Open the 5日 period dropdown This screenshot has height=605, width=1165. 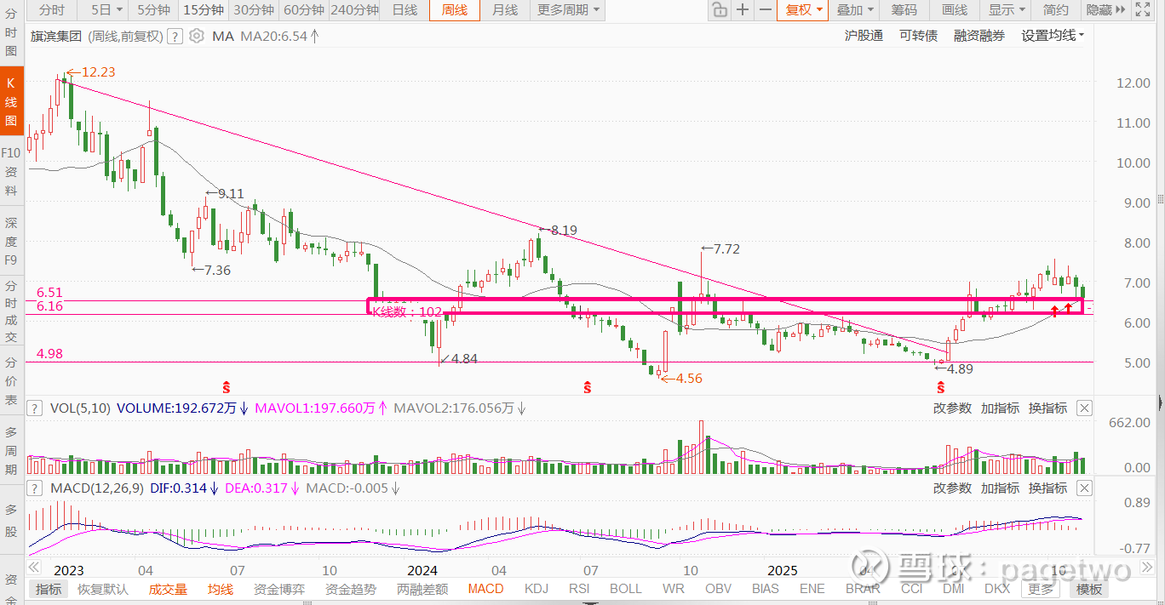click(106, 10)
